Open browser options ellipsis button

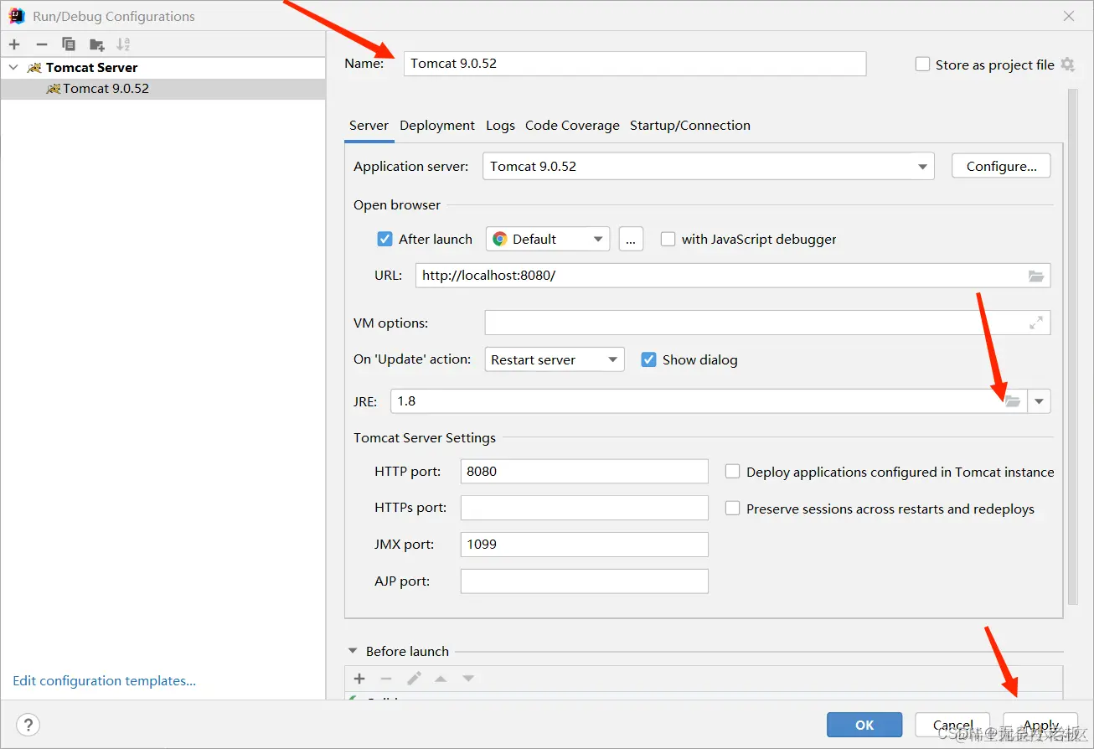631,239
